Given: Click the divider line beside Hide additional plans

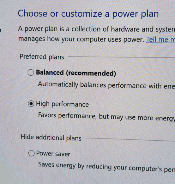Looking at the screenshot, I should [130, 139].
